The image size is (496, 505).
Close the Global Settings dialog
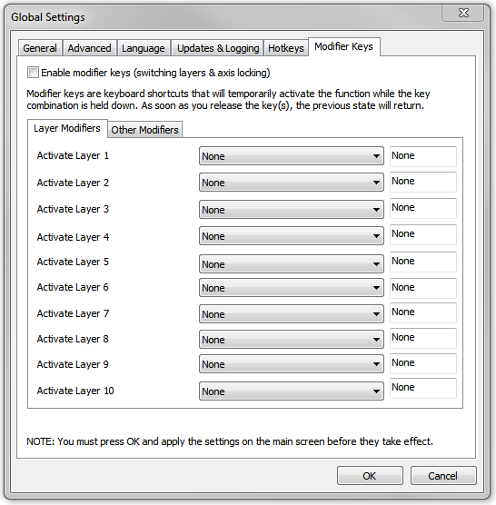point(462,14)
